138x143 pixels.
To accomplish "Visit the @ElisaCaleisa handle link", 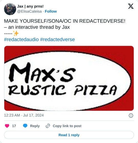I will 29,12.
